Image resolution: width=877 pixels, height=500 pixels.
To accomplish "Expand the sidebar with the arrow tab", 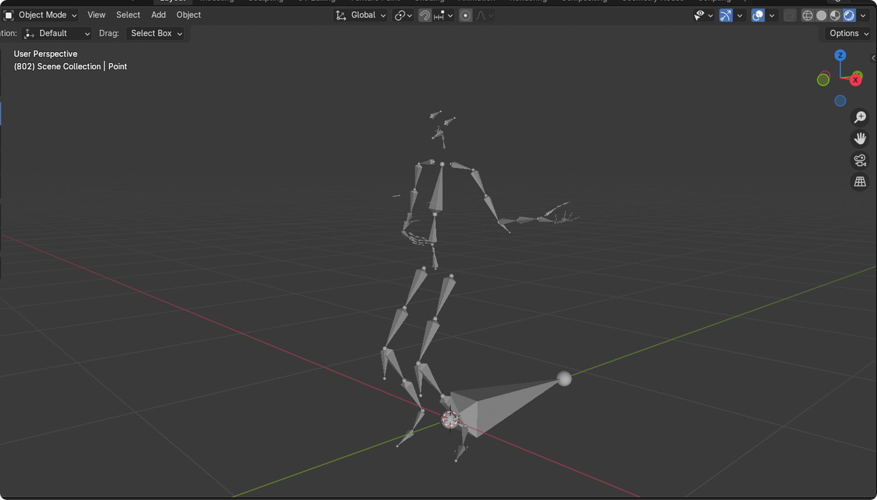I will coord(873,58).
